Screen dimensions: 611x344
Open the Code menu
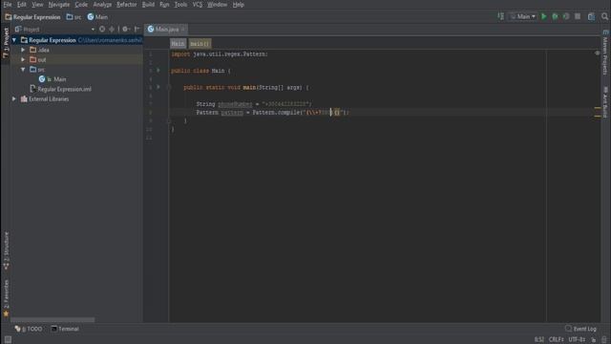click(x=81, y=5)
